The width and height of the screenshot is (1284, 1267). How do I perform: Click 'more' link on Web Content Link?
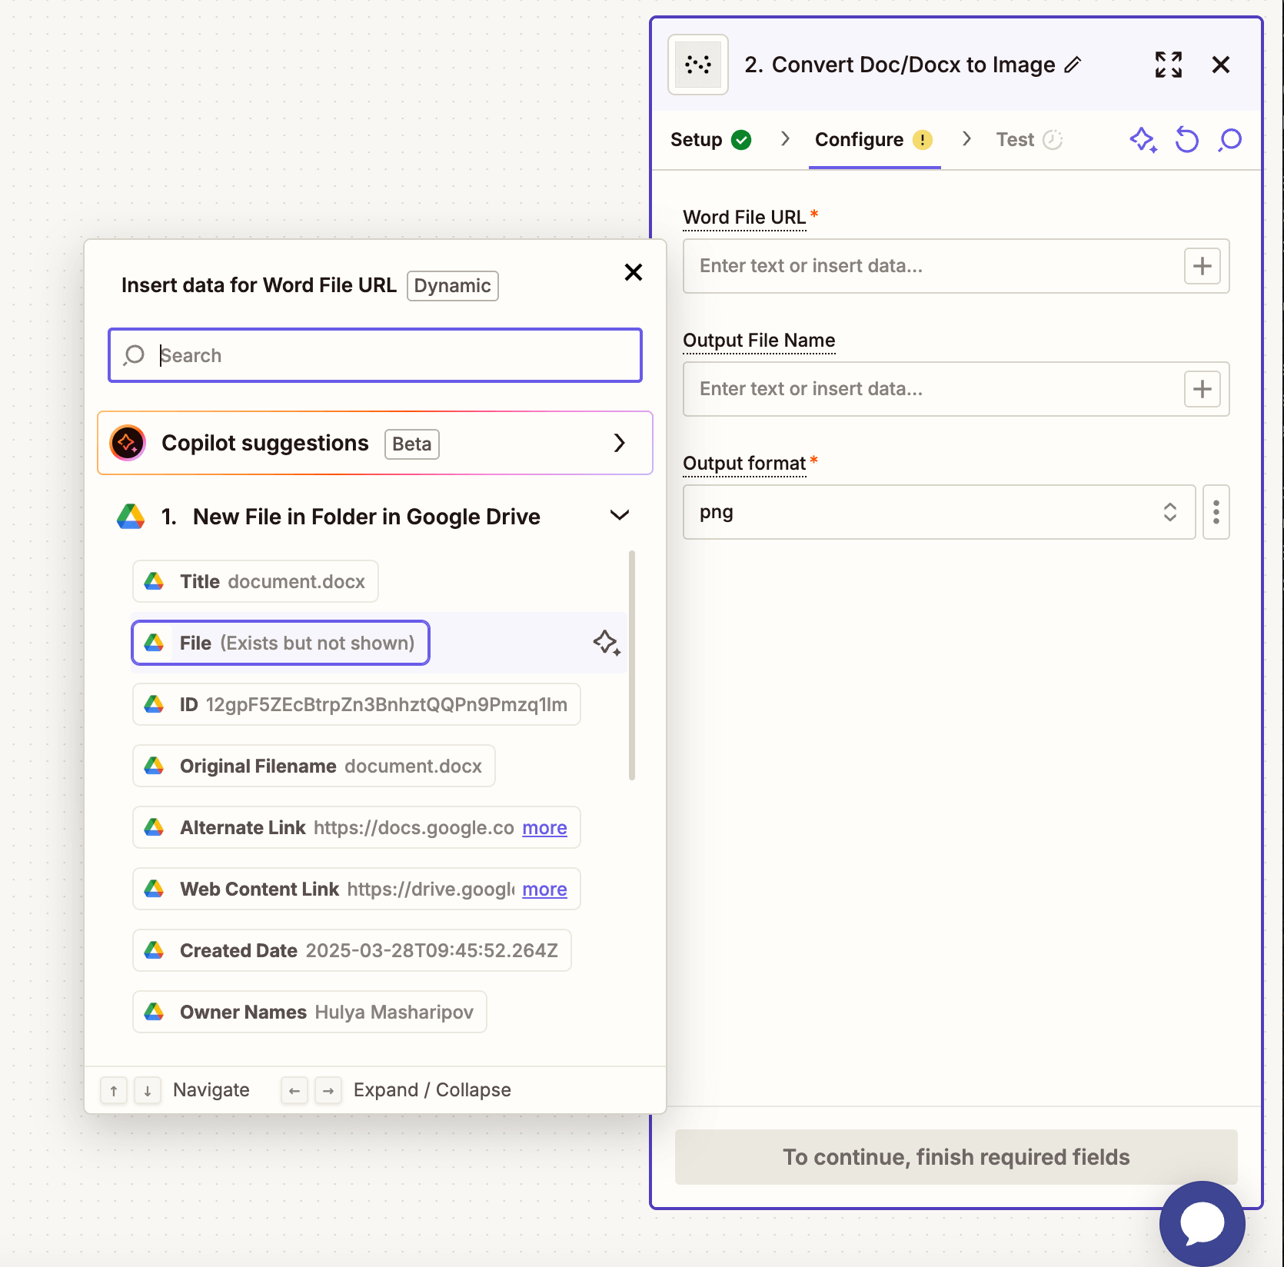pos(544,890)
